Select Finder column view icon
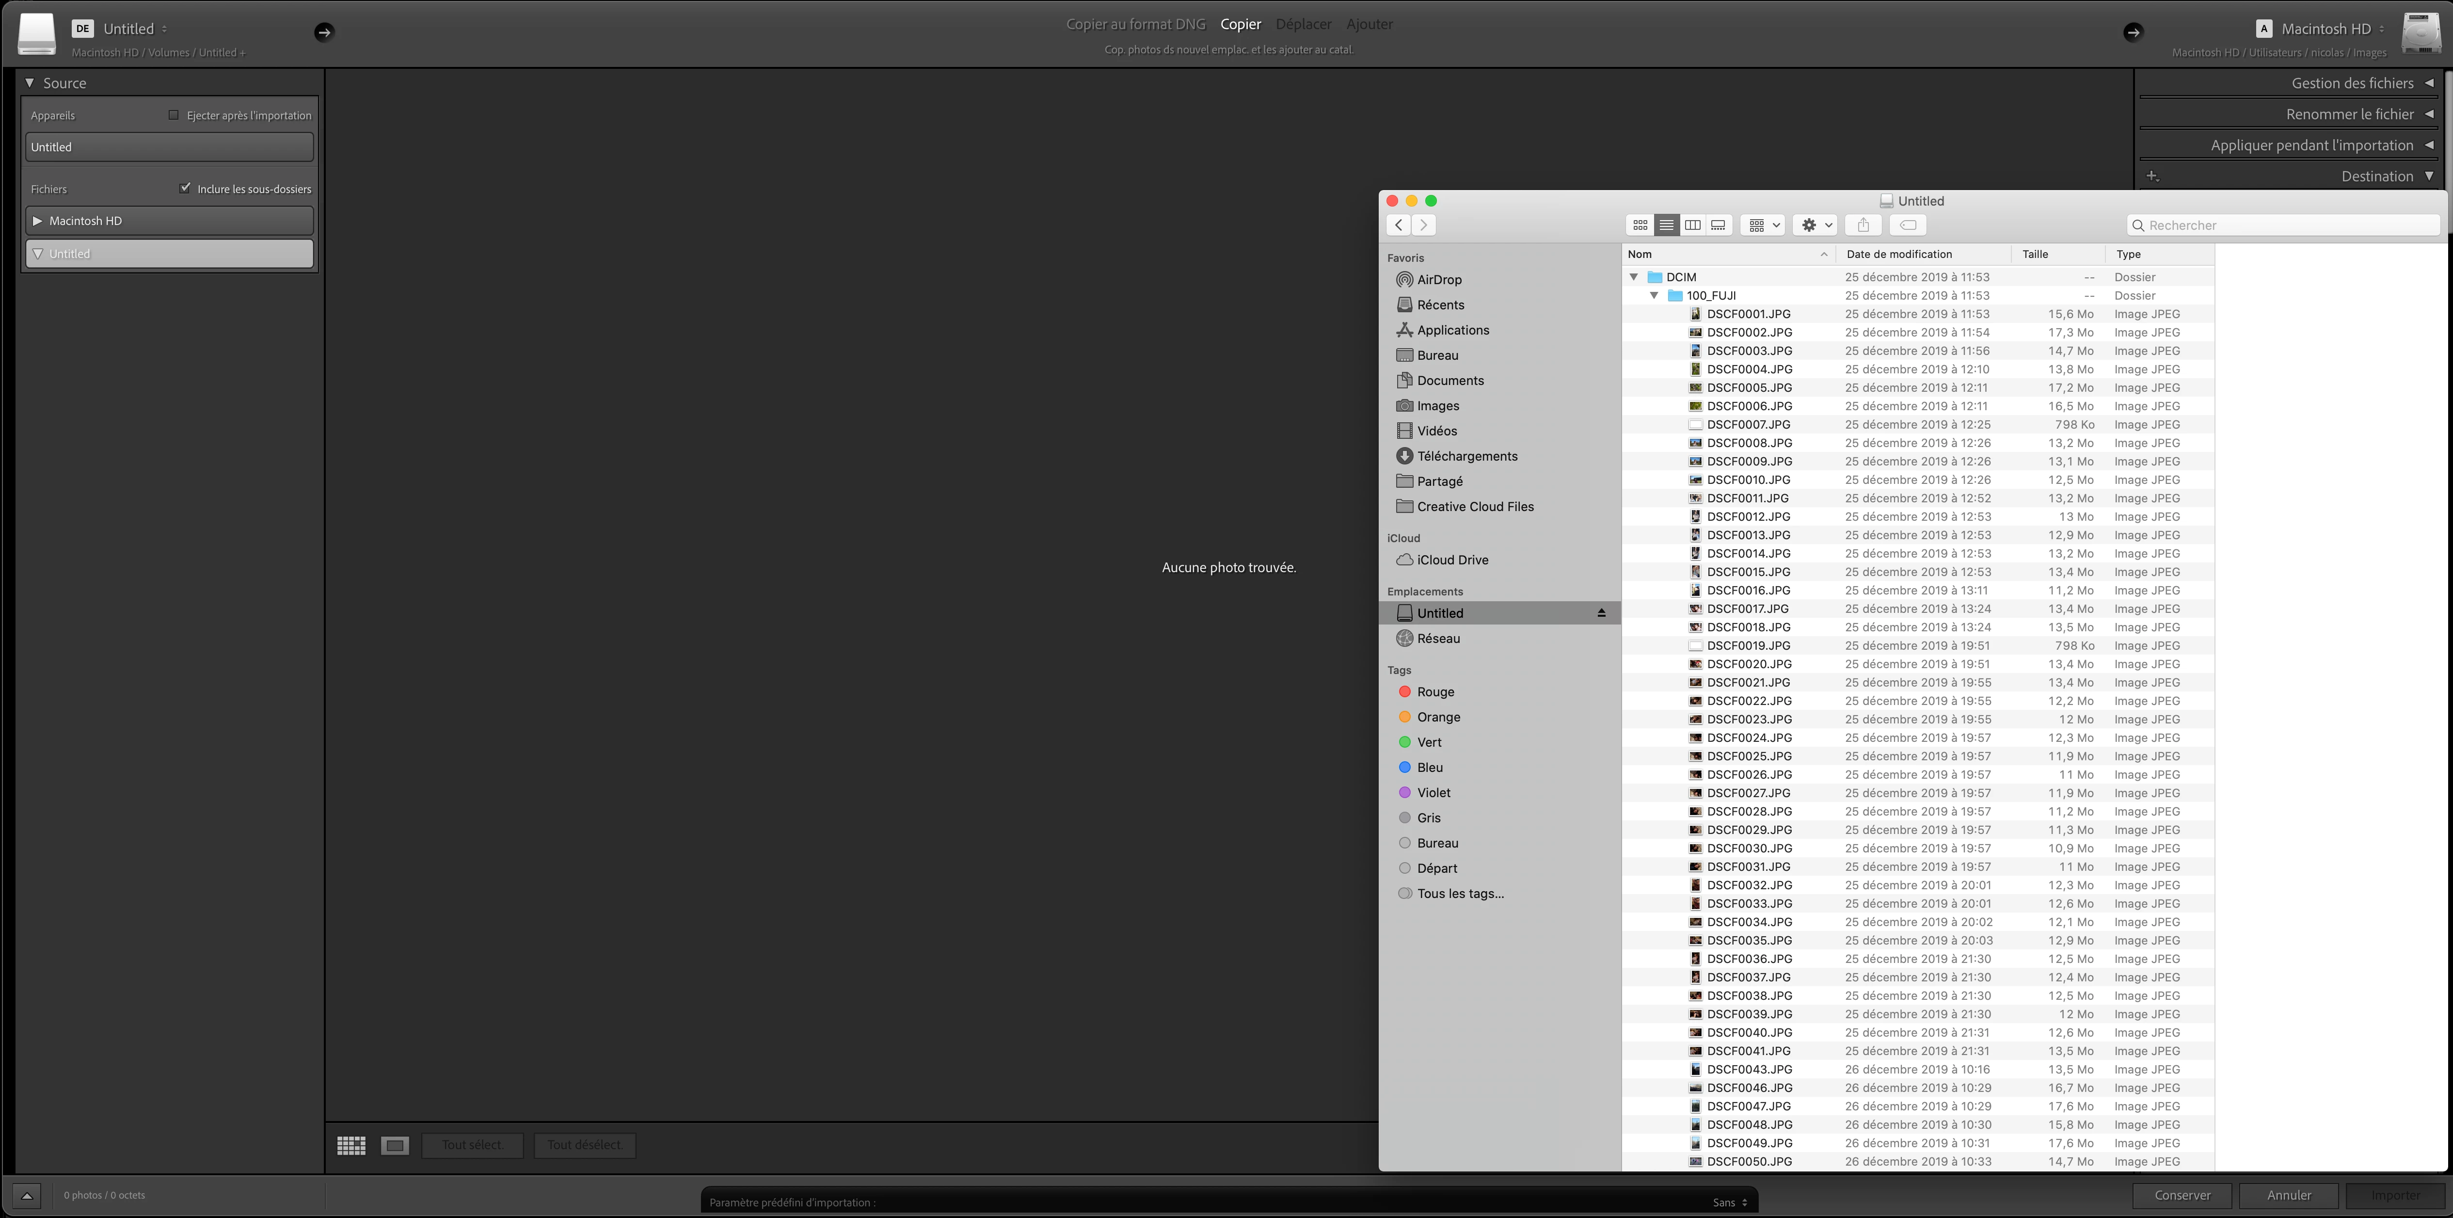The width and height of the screenshot is (2453, 1218). pos(1692,225)
